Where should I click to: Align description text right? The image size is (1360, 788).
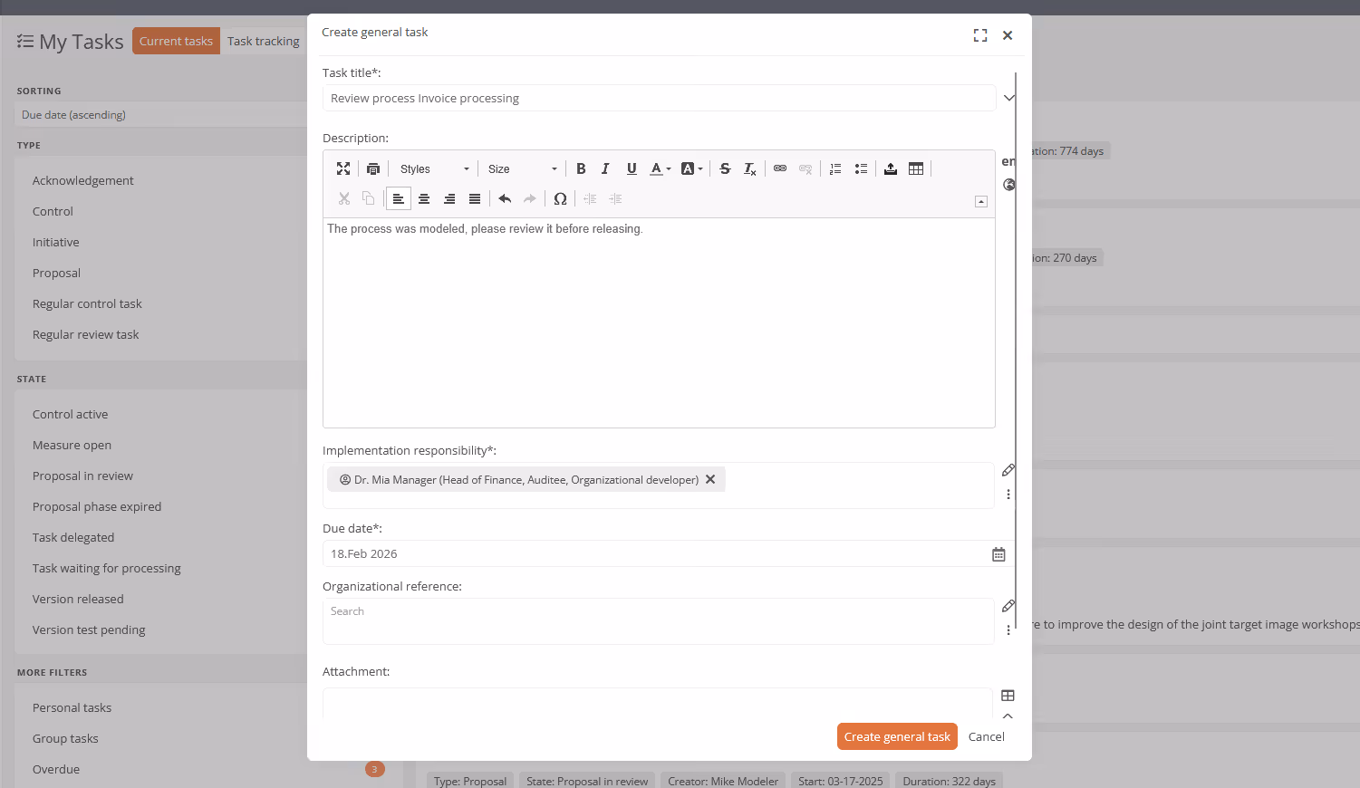point(449,198)
